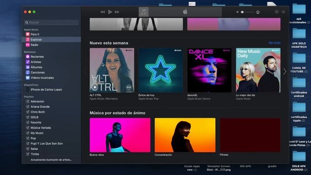This screenshot has width=311, height=175.
Task: Click the play button in toolbar
Action: [x=110, y=12]
